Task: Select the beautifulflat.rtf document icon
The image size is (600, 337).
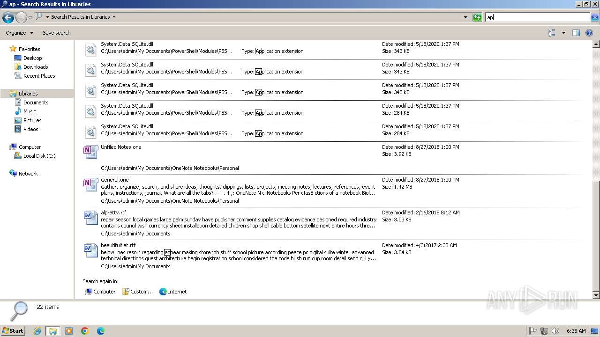Action: [x=90, y=250]
